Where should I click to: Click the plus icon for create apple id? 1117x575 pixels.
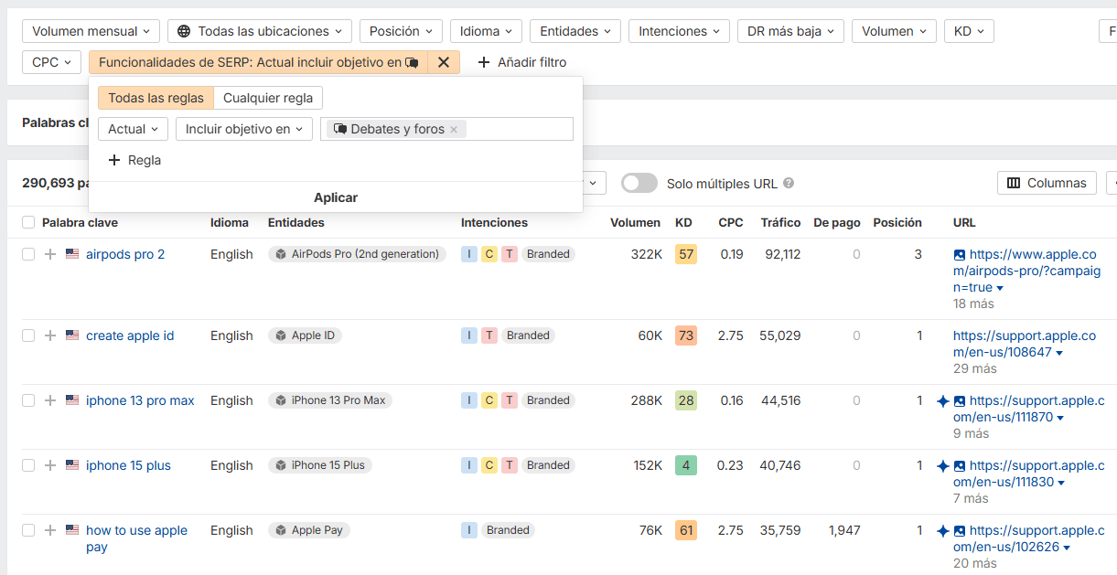50,335
